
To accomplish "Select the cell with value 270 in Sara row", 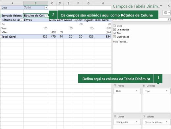I will (103, 28).
